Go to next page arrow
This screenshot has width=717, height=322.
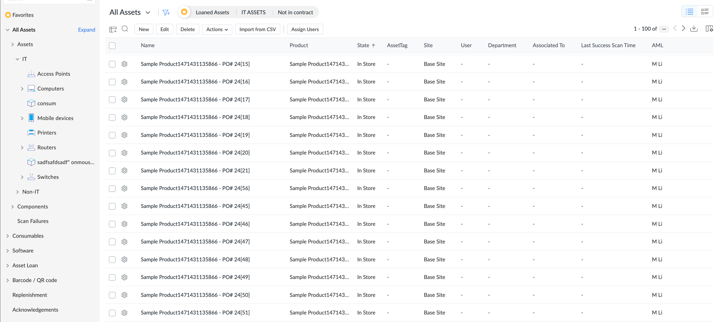click(x=683, y=29)
